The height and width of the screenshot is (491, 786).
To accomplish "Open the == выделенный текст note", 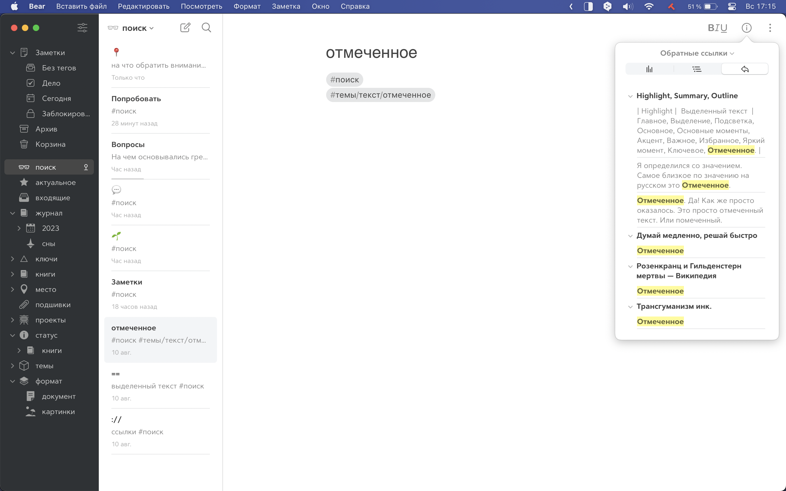I will point(160,385).
